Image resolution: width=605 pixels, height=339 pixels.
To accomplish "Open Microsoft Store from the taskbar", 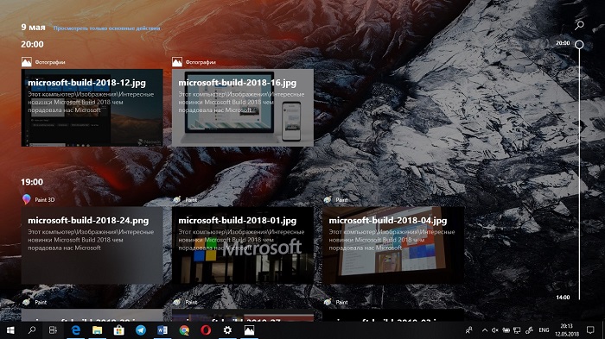I will (119, 330).
